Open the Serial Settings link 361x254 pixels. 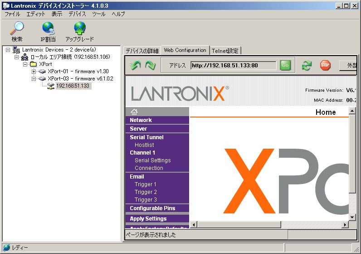click(153, 160)
